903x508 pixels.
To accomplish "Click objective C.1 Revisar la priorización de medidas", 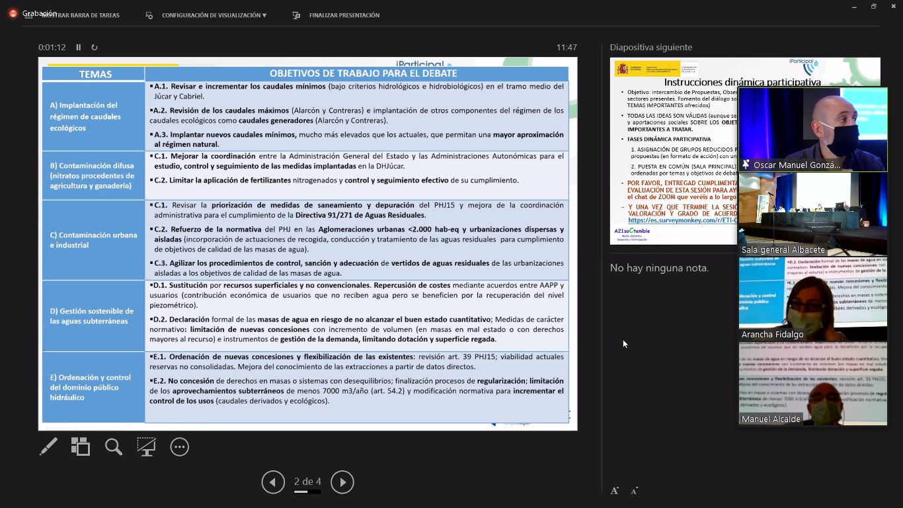I will pos(357,210).
